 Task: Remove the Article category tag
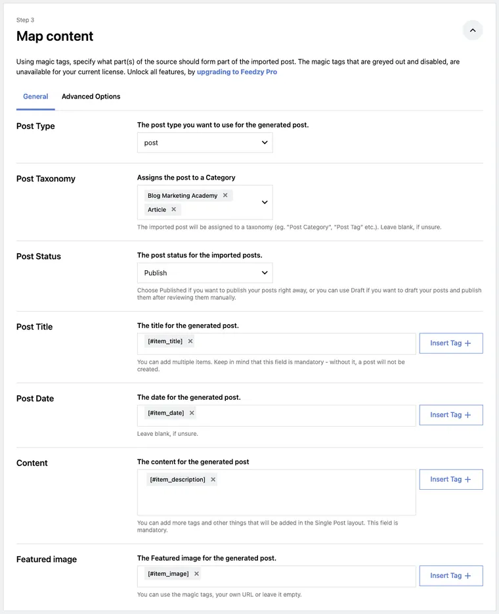(173, 209)
